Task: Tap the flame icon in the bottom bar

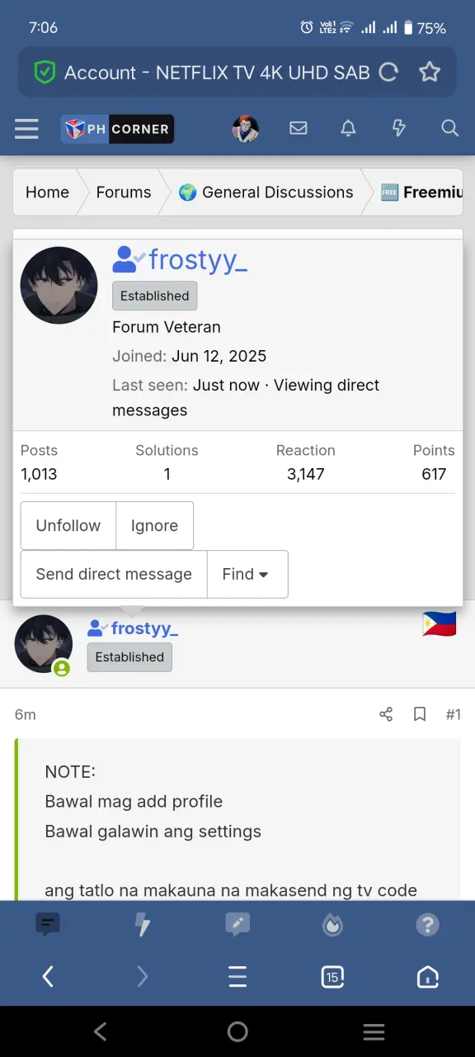Action: click(x=332, y=924)
